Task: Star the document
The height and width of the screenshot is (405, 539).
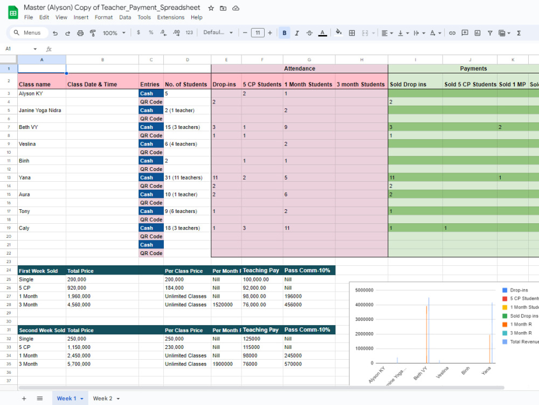Action: pos(211,8)
